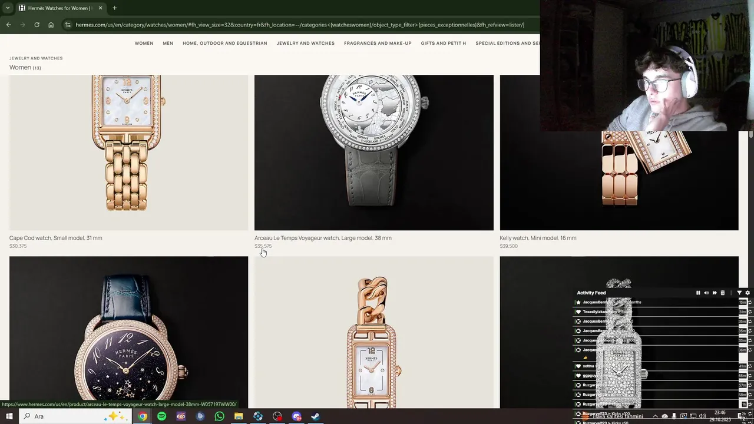Open File Explorer from the taskbar
The image size is (754, 424).
pyautogui.click(x=239, y=416)
